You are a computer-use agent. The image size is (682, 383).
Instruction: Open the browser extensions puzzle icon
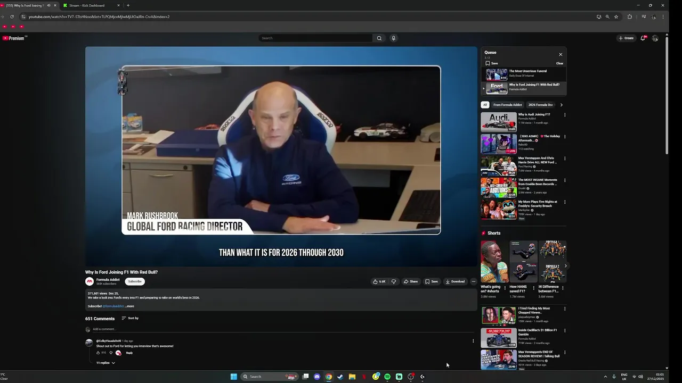[630, 16]
